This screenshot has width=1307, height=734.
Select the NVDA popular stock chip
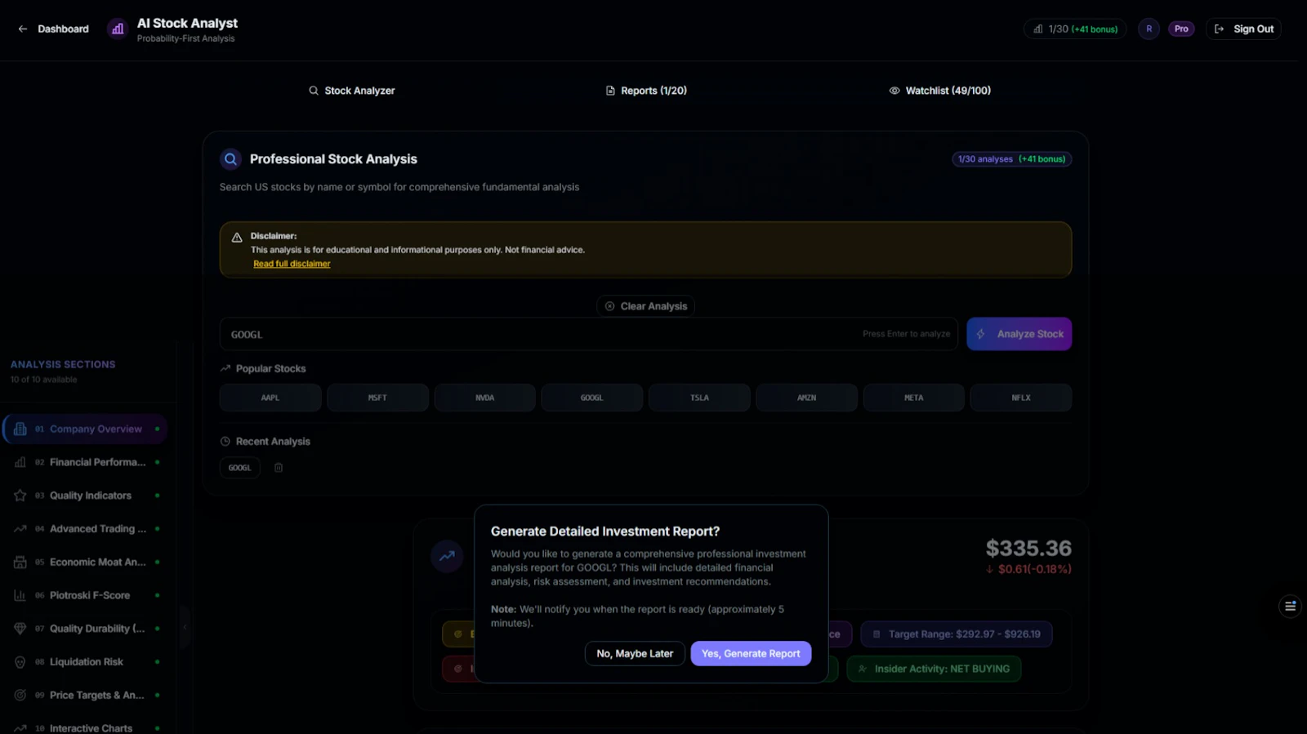point(485,398)
